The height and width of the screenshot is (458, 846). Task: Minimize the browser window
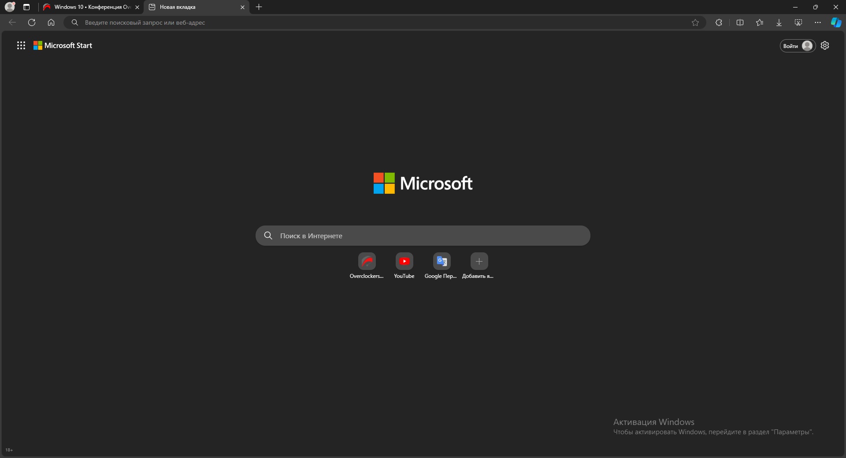coord(795,7)
